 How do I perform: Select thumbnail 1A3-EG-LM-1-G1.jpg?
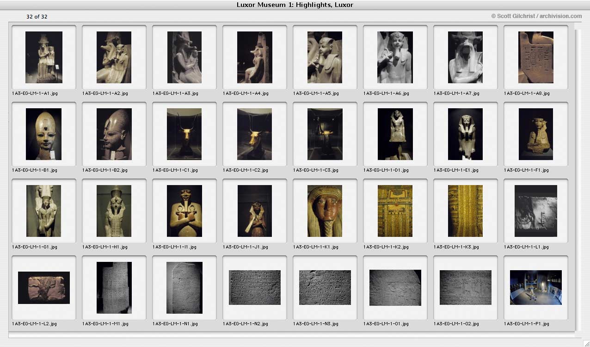tap(44, 211)
